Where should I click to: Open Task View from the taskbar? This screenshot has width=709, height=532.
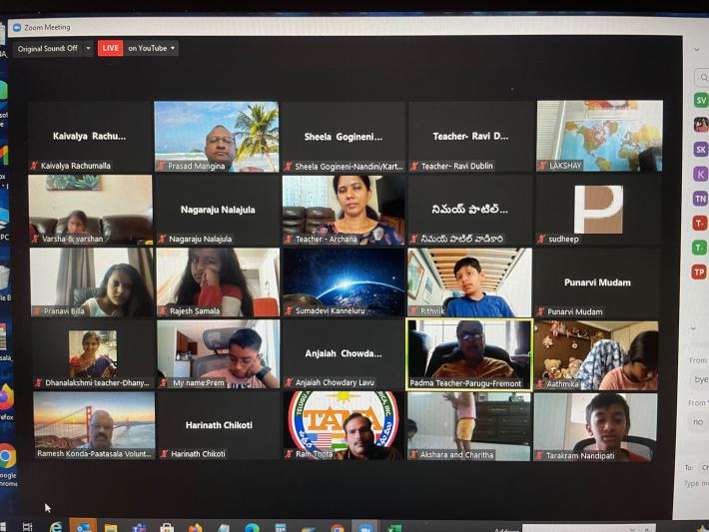click(27, 527)
